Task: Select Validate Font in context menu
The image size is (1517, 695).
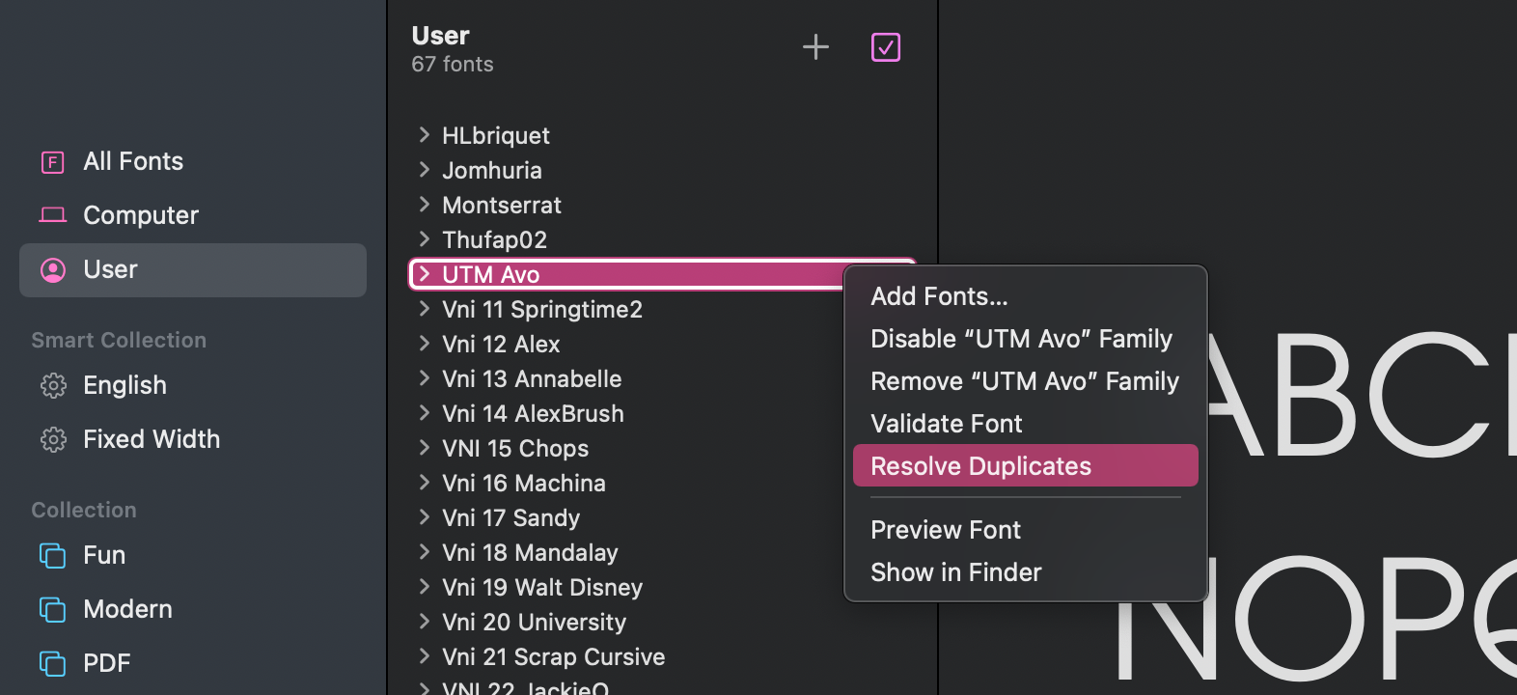Action: tap(946, 424)
